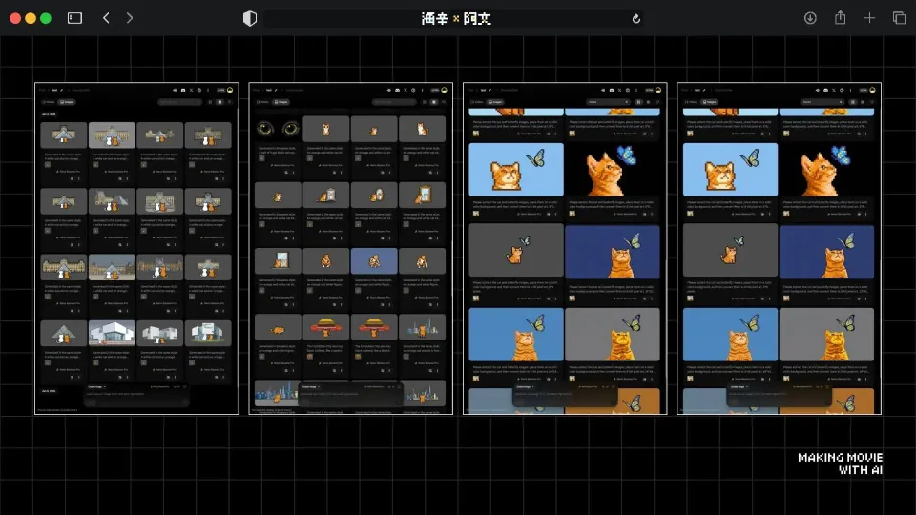
Task: Click the Share icon in Safari's toolbar
Action: pos(841,18)
